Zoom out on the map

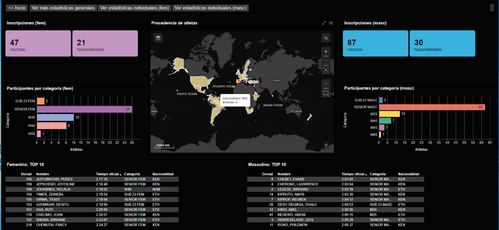coord(326,60)
